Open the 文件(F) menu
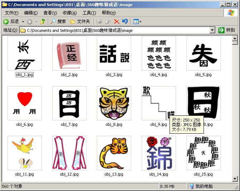Viewport: 240px width, 191px height. [x=11, y=13]
